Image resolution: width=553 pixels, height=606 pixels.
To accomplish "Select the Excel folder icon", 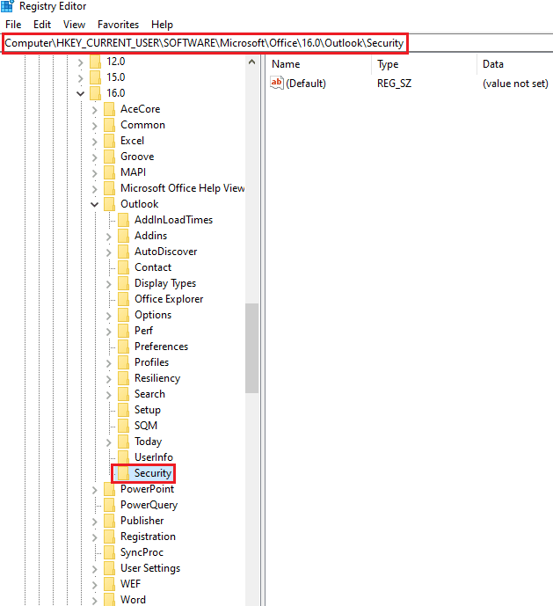I will (109, 141).
